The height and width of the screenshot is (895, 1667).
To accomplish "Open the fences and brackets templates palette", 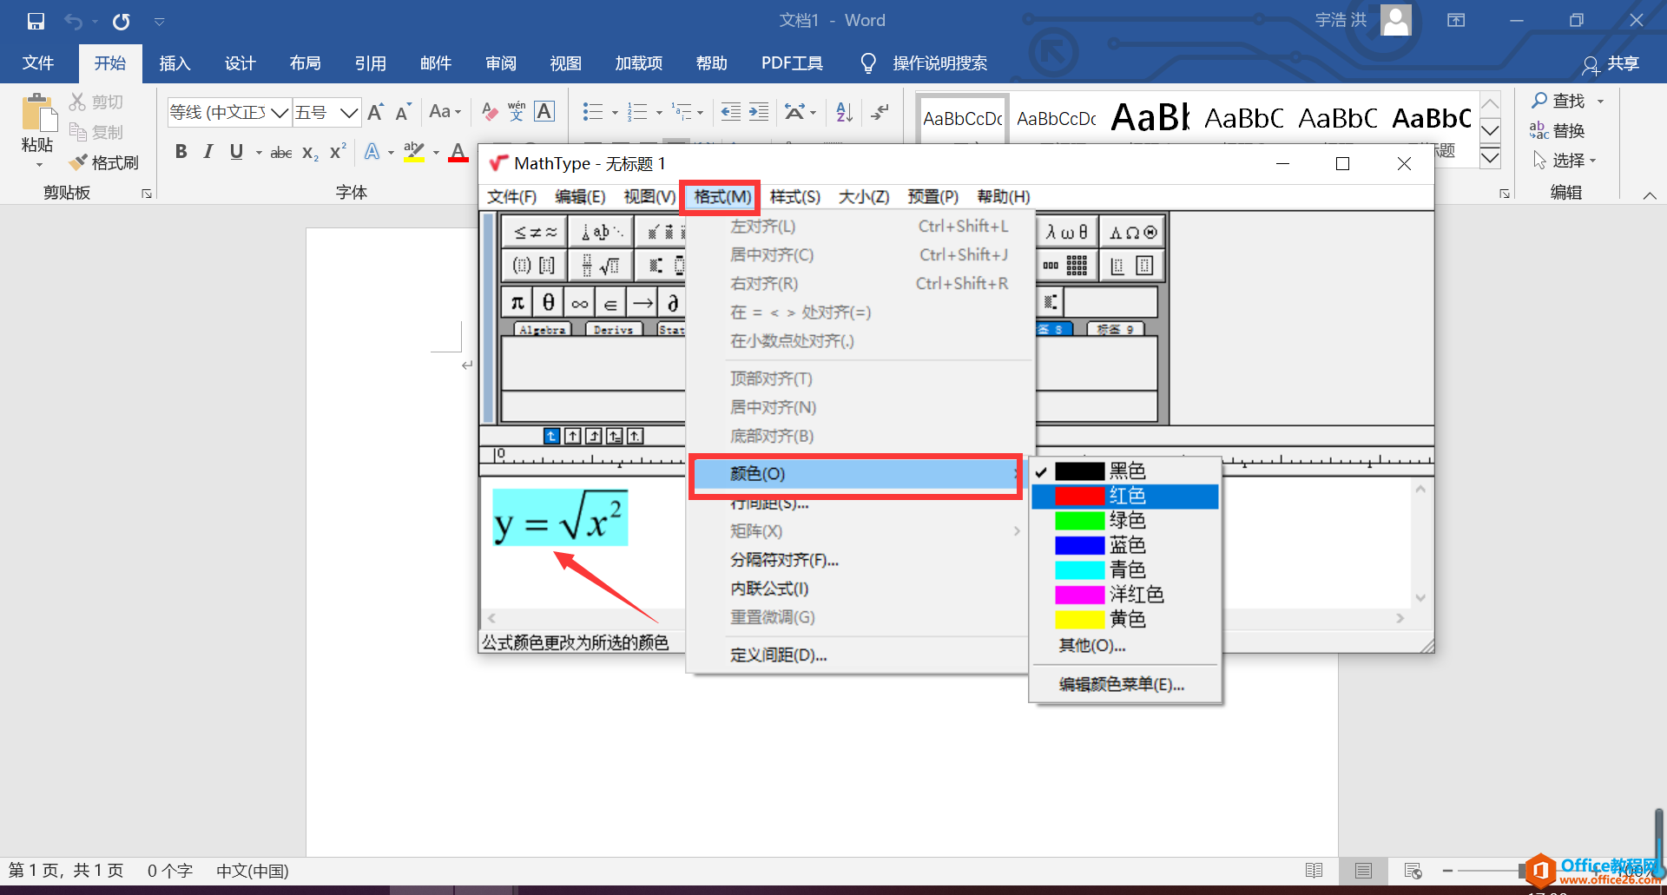I will tap(533, 266).
